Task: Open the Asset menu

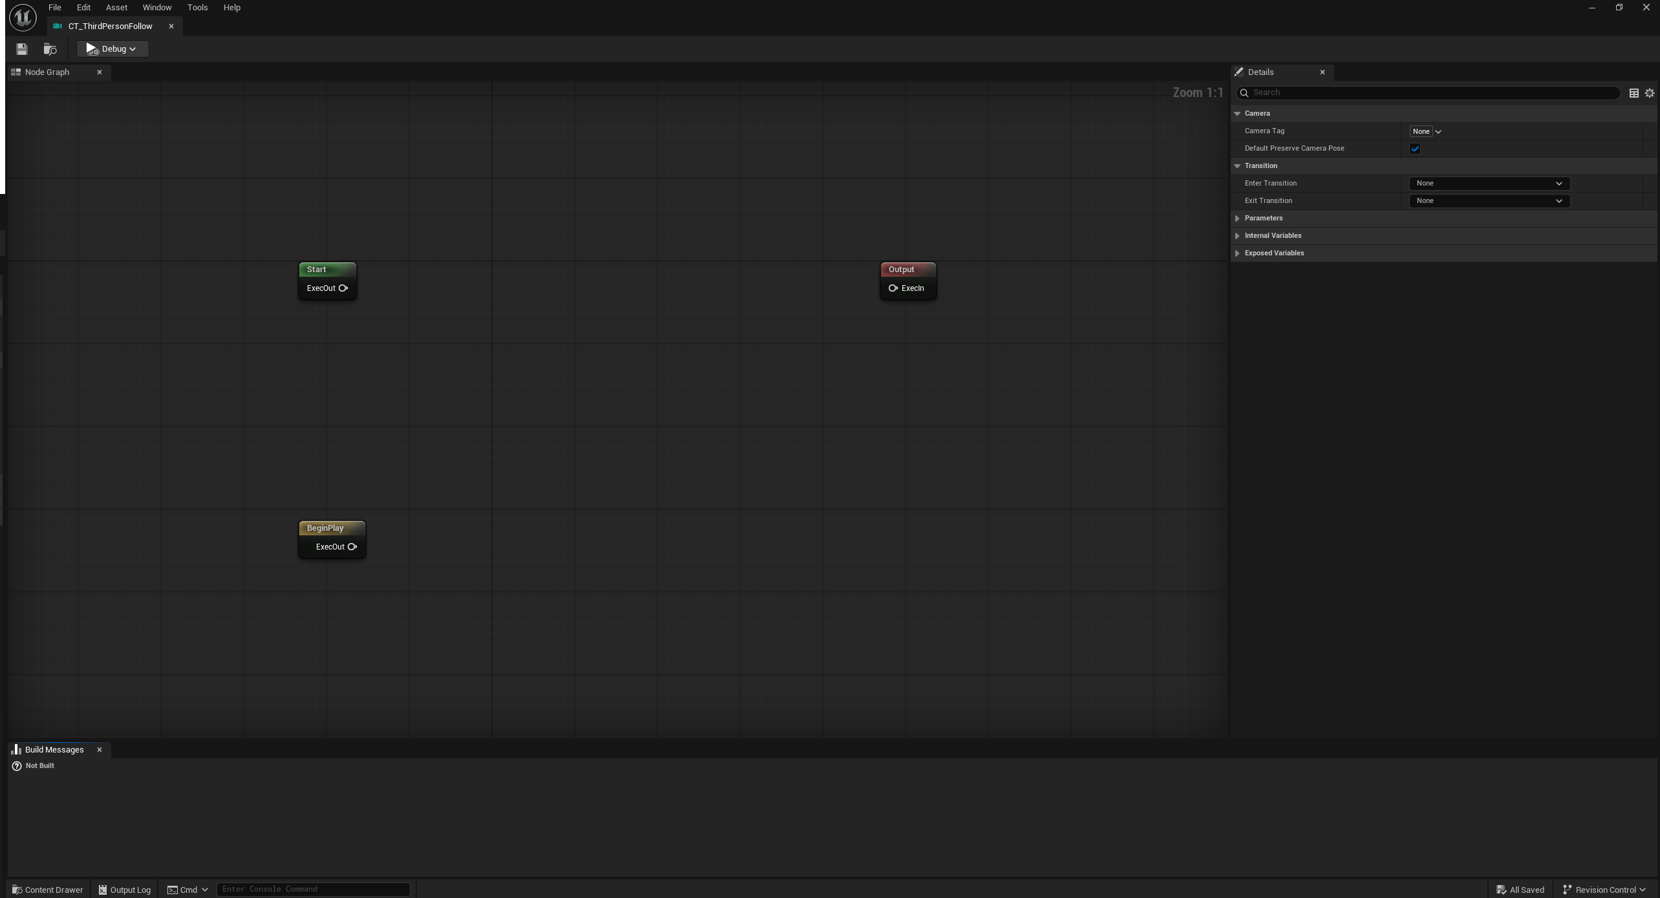Action: click(x=116, y=8)
